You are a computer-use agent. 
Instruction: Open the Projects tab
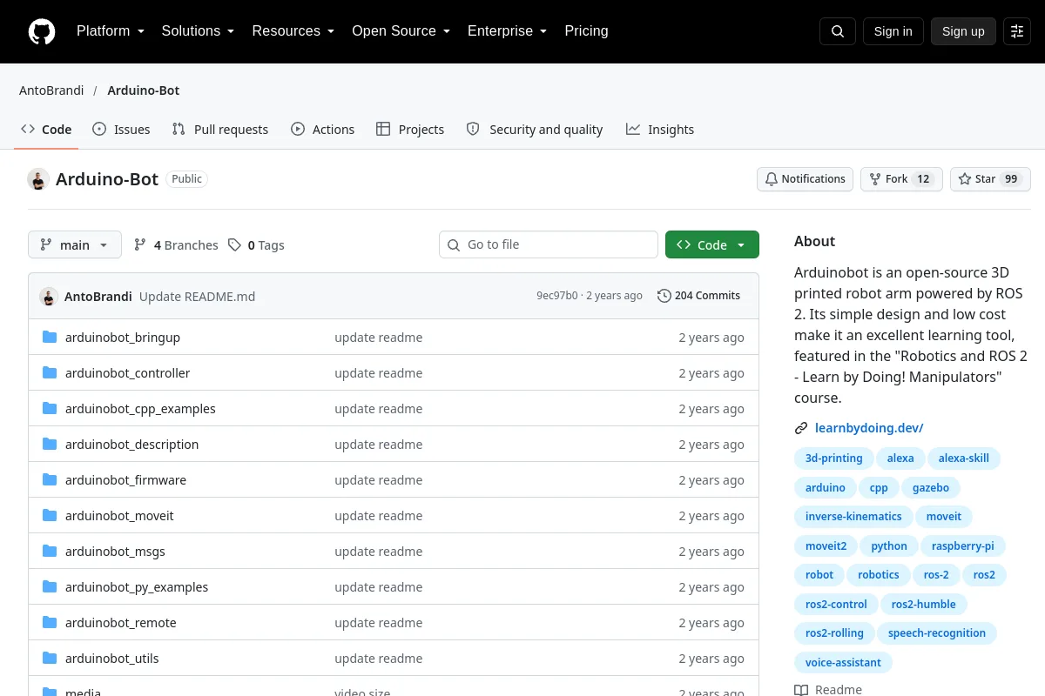[410, 130]
